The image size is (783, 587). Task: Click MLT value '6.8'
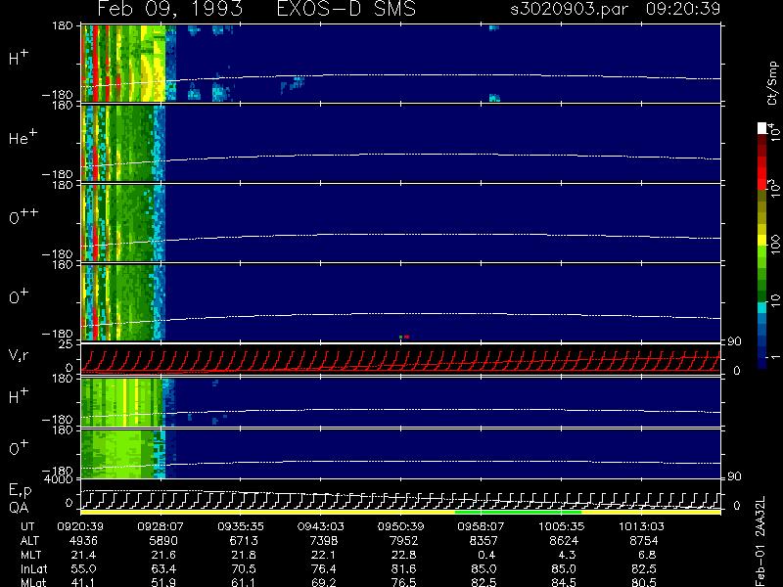[649, 555]
